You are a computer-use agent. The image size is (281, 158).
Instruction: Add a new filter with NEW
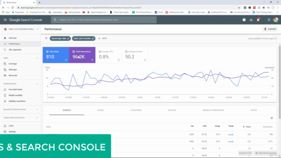[102, 38]
